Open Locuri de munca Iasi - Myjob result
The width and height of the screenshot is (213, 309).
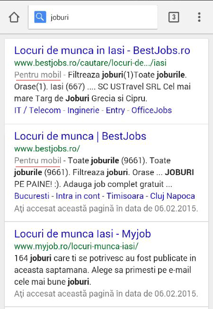[x=82, y=234]
